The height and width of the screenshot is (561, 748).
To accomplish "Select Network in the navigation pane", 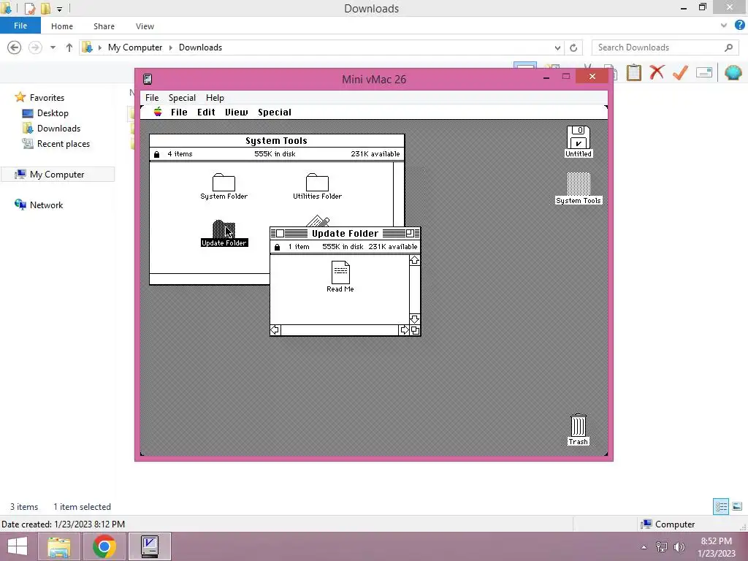I will coord(46,205).
